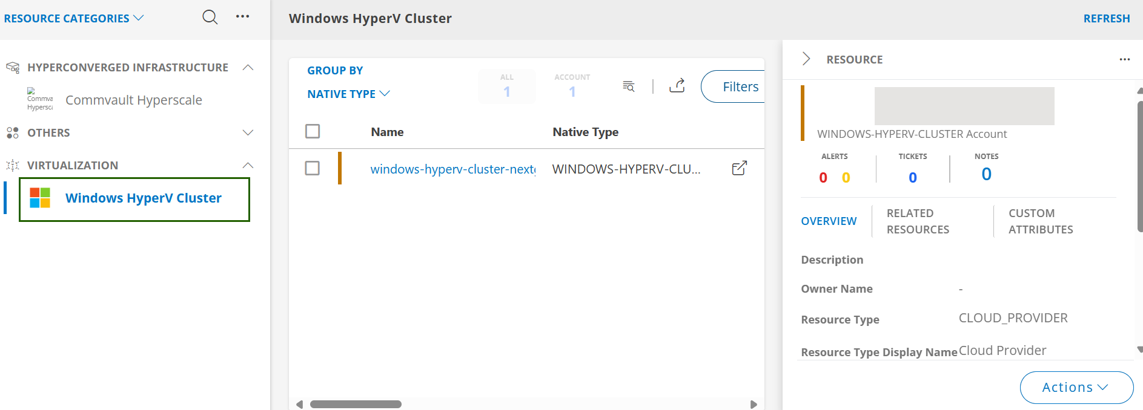Sort by the Name column header
This screenshot has width=1143, height=410.
[x=387, y=132]
